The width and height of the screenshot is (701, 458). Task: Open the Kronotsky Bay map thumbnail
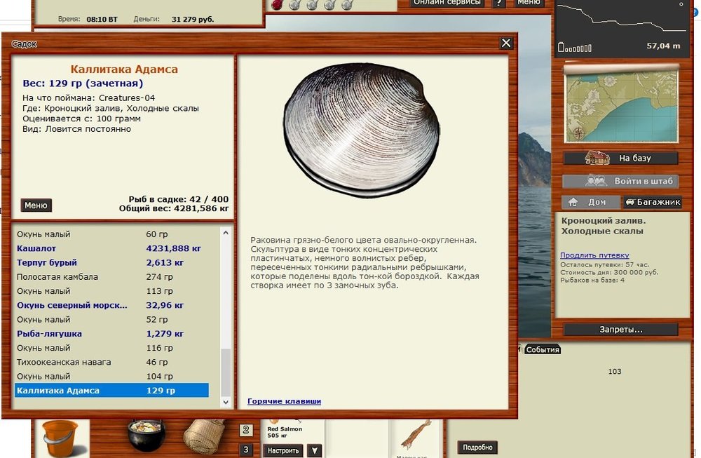click(621, 104)
